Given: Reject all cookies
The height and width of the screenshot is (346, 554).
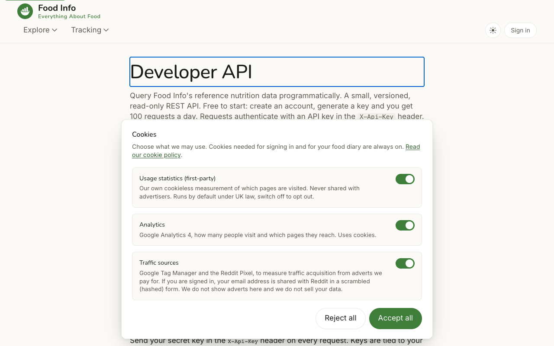Looking at the screenshot, I should click(341, 318).
